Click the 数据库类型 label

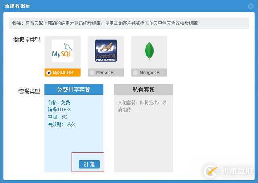tap(27, 40)
